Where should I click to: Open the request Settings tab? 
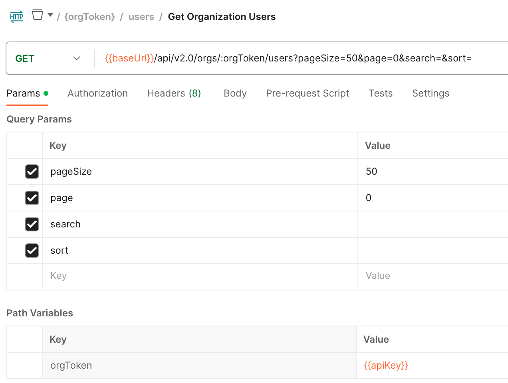coord(431,93)
